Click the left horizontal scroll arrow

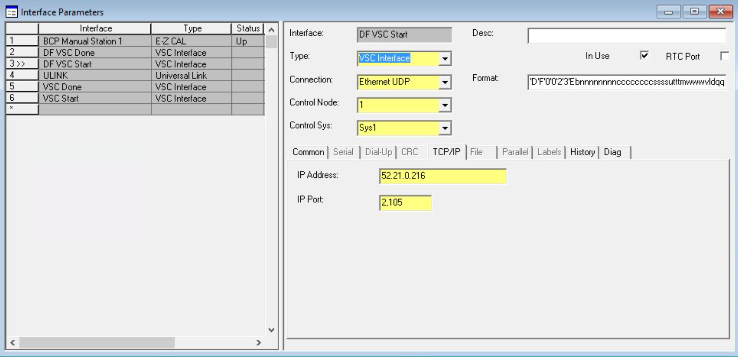pyautogui.click(x=13, y=342)
